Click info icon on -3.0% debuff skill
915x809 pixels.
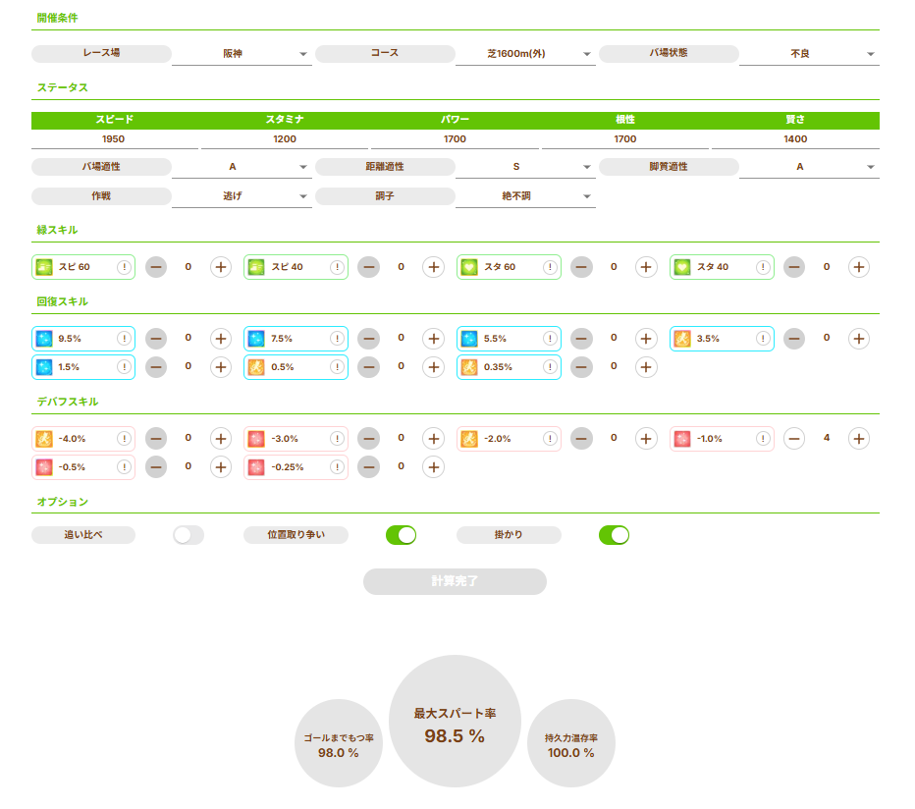point(337,439)
